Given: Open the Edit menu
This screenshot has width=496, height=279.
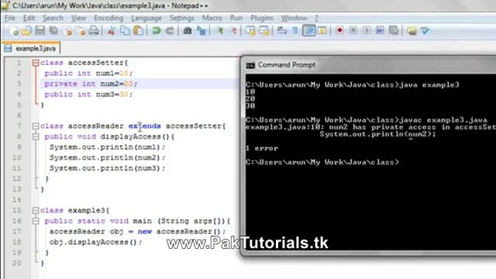Looking at the screenshot, I should click(x=29, y=18).
